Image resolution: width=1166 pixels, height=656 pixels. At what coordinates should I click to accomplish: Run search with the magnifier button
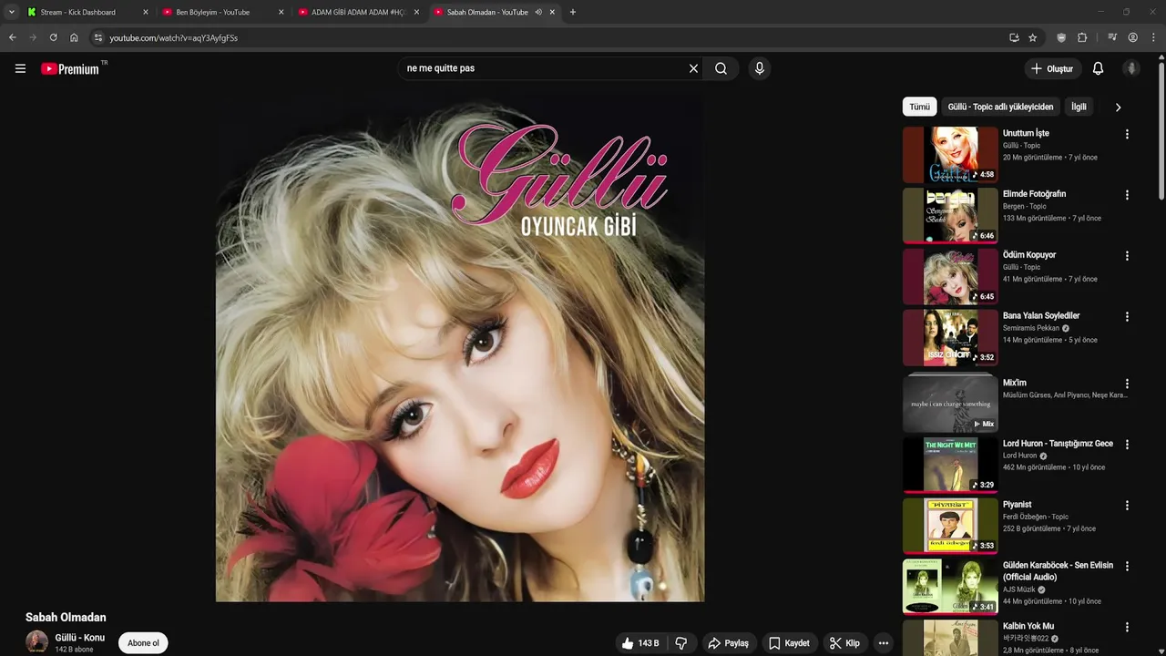[721, 68]
